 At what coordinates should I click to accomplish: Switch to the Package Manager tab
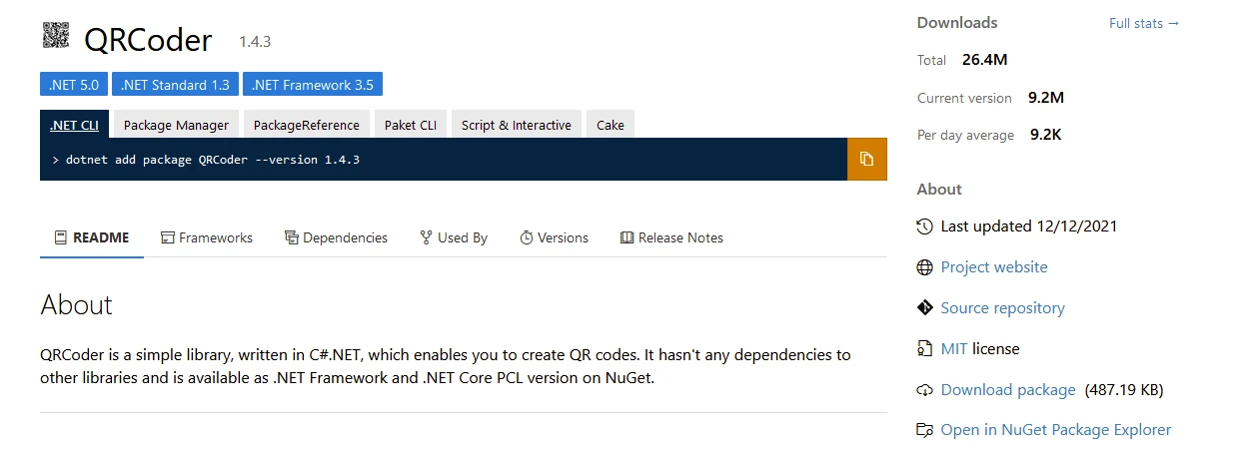tap(176, 125)
